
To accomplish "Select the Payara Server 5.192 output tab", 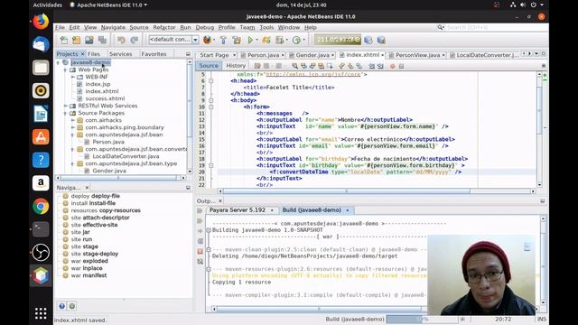I will 237,210.
